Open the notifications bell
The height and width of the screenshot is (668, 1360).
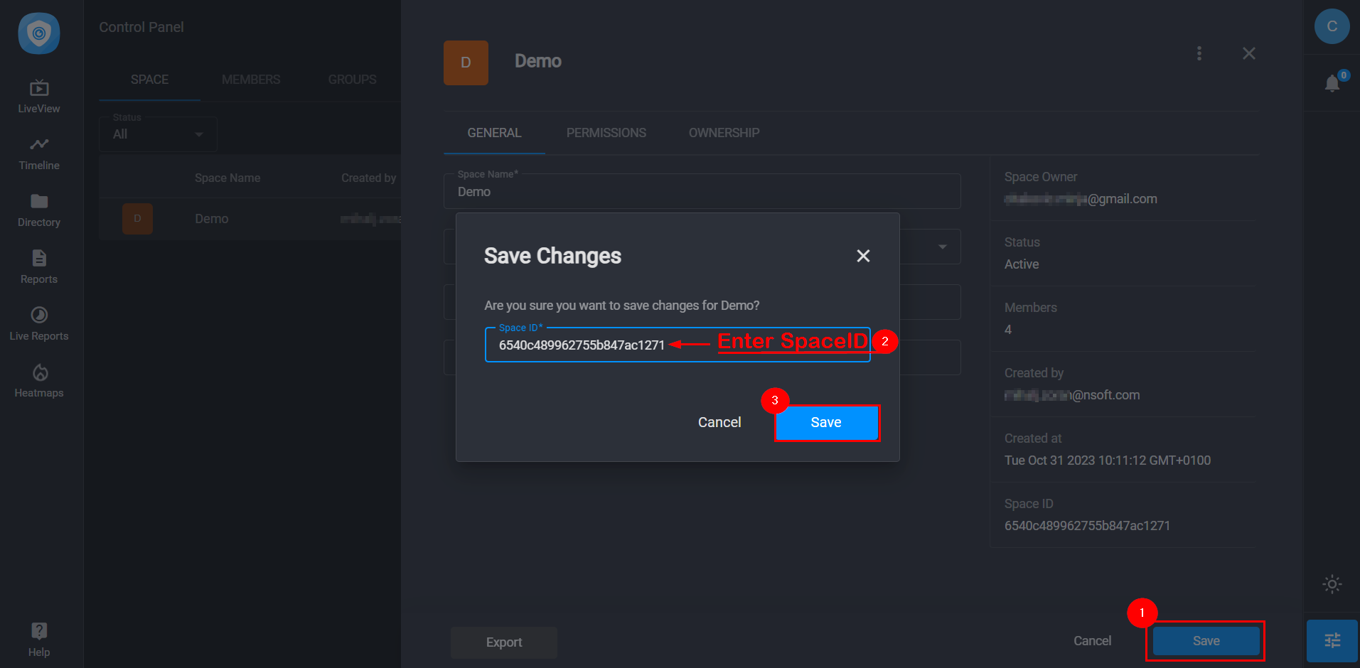click(x=1332, y=83)
